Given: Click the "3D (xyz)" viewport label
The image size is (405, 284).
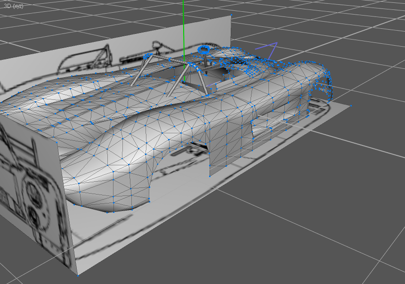Looking at the screenshot, I should point(14,6).
